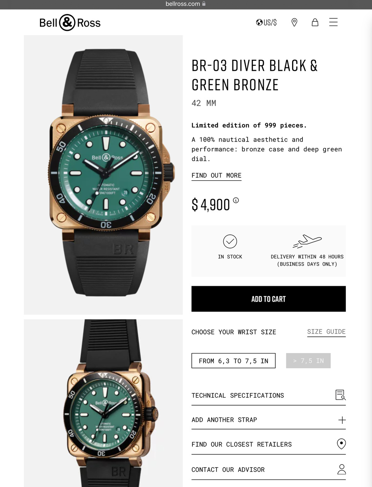Click the second watch angle photo

tap(103, 403)
